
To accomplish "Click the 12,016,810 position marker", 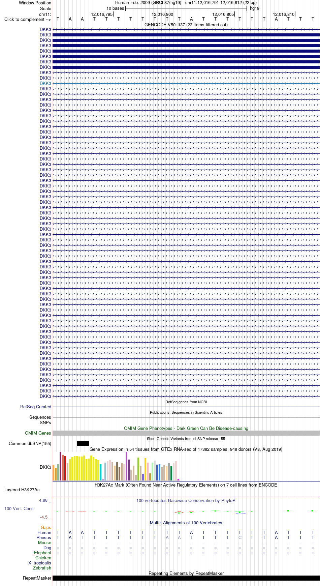I will (x=284, y=14).
